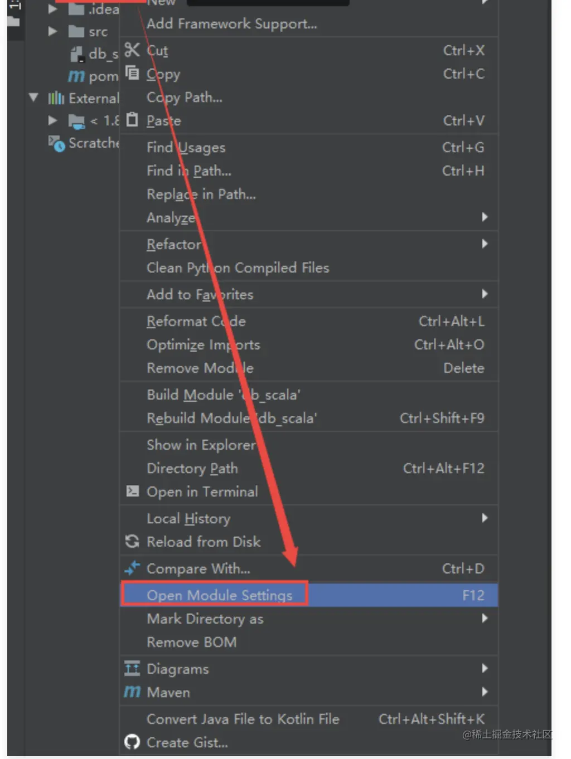Click the scissors Cut icon
The width and height of the screenshot is (571, 759).
coord(132,50)
